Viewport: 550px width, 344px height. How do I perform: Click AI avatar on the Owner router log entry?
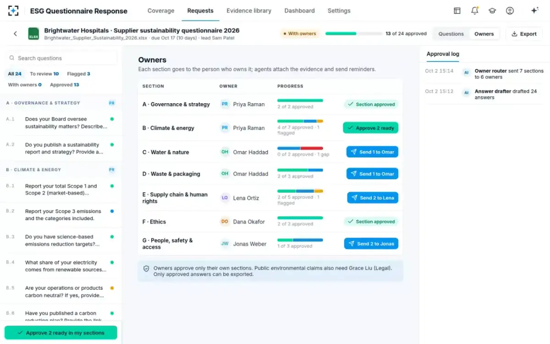(466, 72)
